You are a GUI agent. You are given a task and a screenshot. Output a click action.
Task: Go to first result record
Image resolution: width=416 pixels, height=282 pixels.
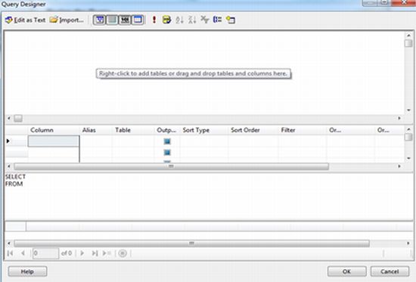11,253
